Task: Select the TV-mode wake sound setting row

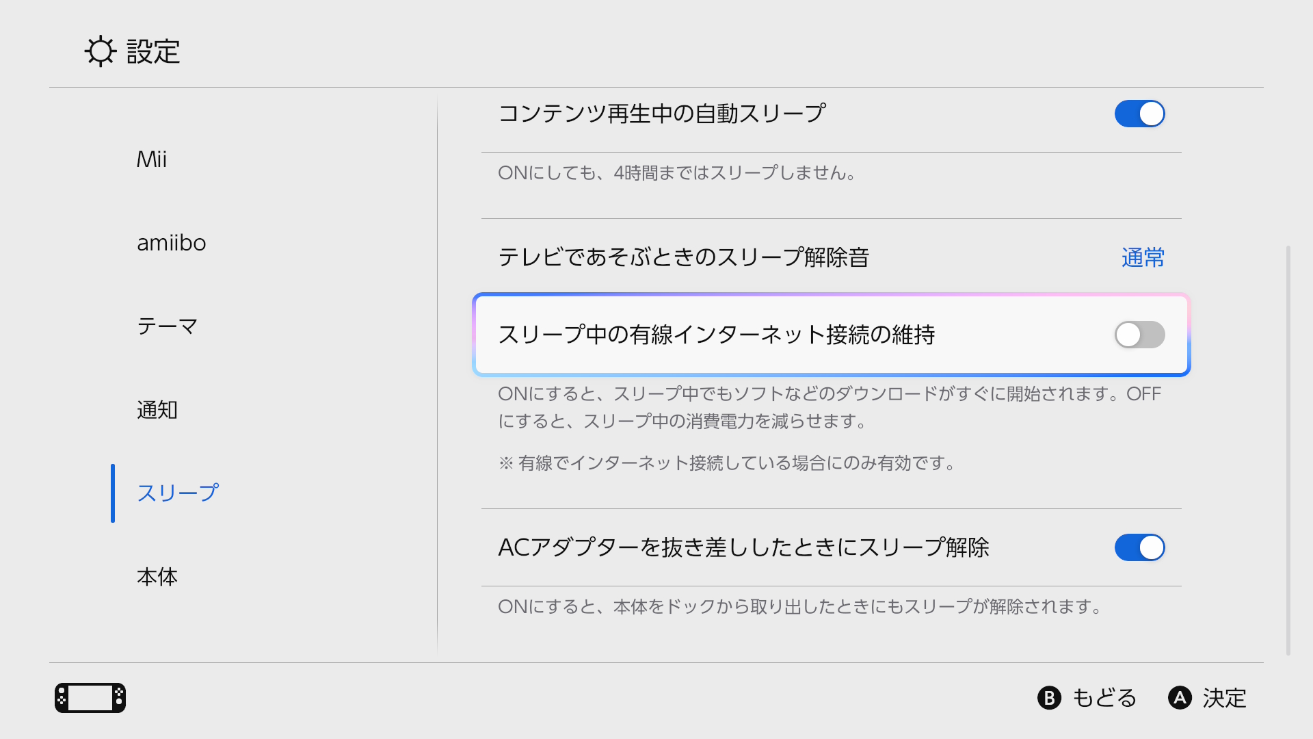Action: click(684, 257)
